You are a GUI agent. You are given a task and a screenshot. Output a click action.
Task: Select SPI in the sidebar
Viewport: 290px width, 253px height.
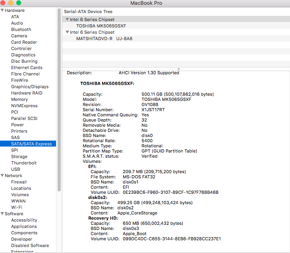tap(14, 150)
